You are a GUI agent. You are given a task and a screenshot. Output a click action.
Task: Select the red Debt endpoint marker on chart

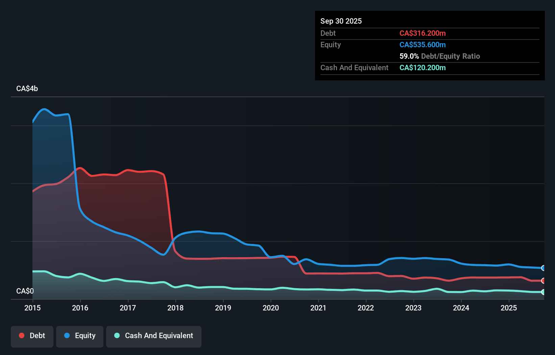coord(543,281)
